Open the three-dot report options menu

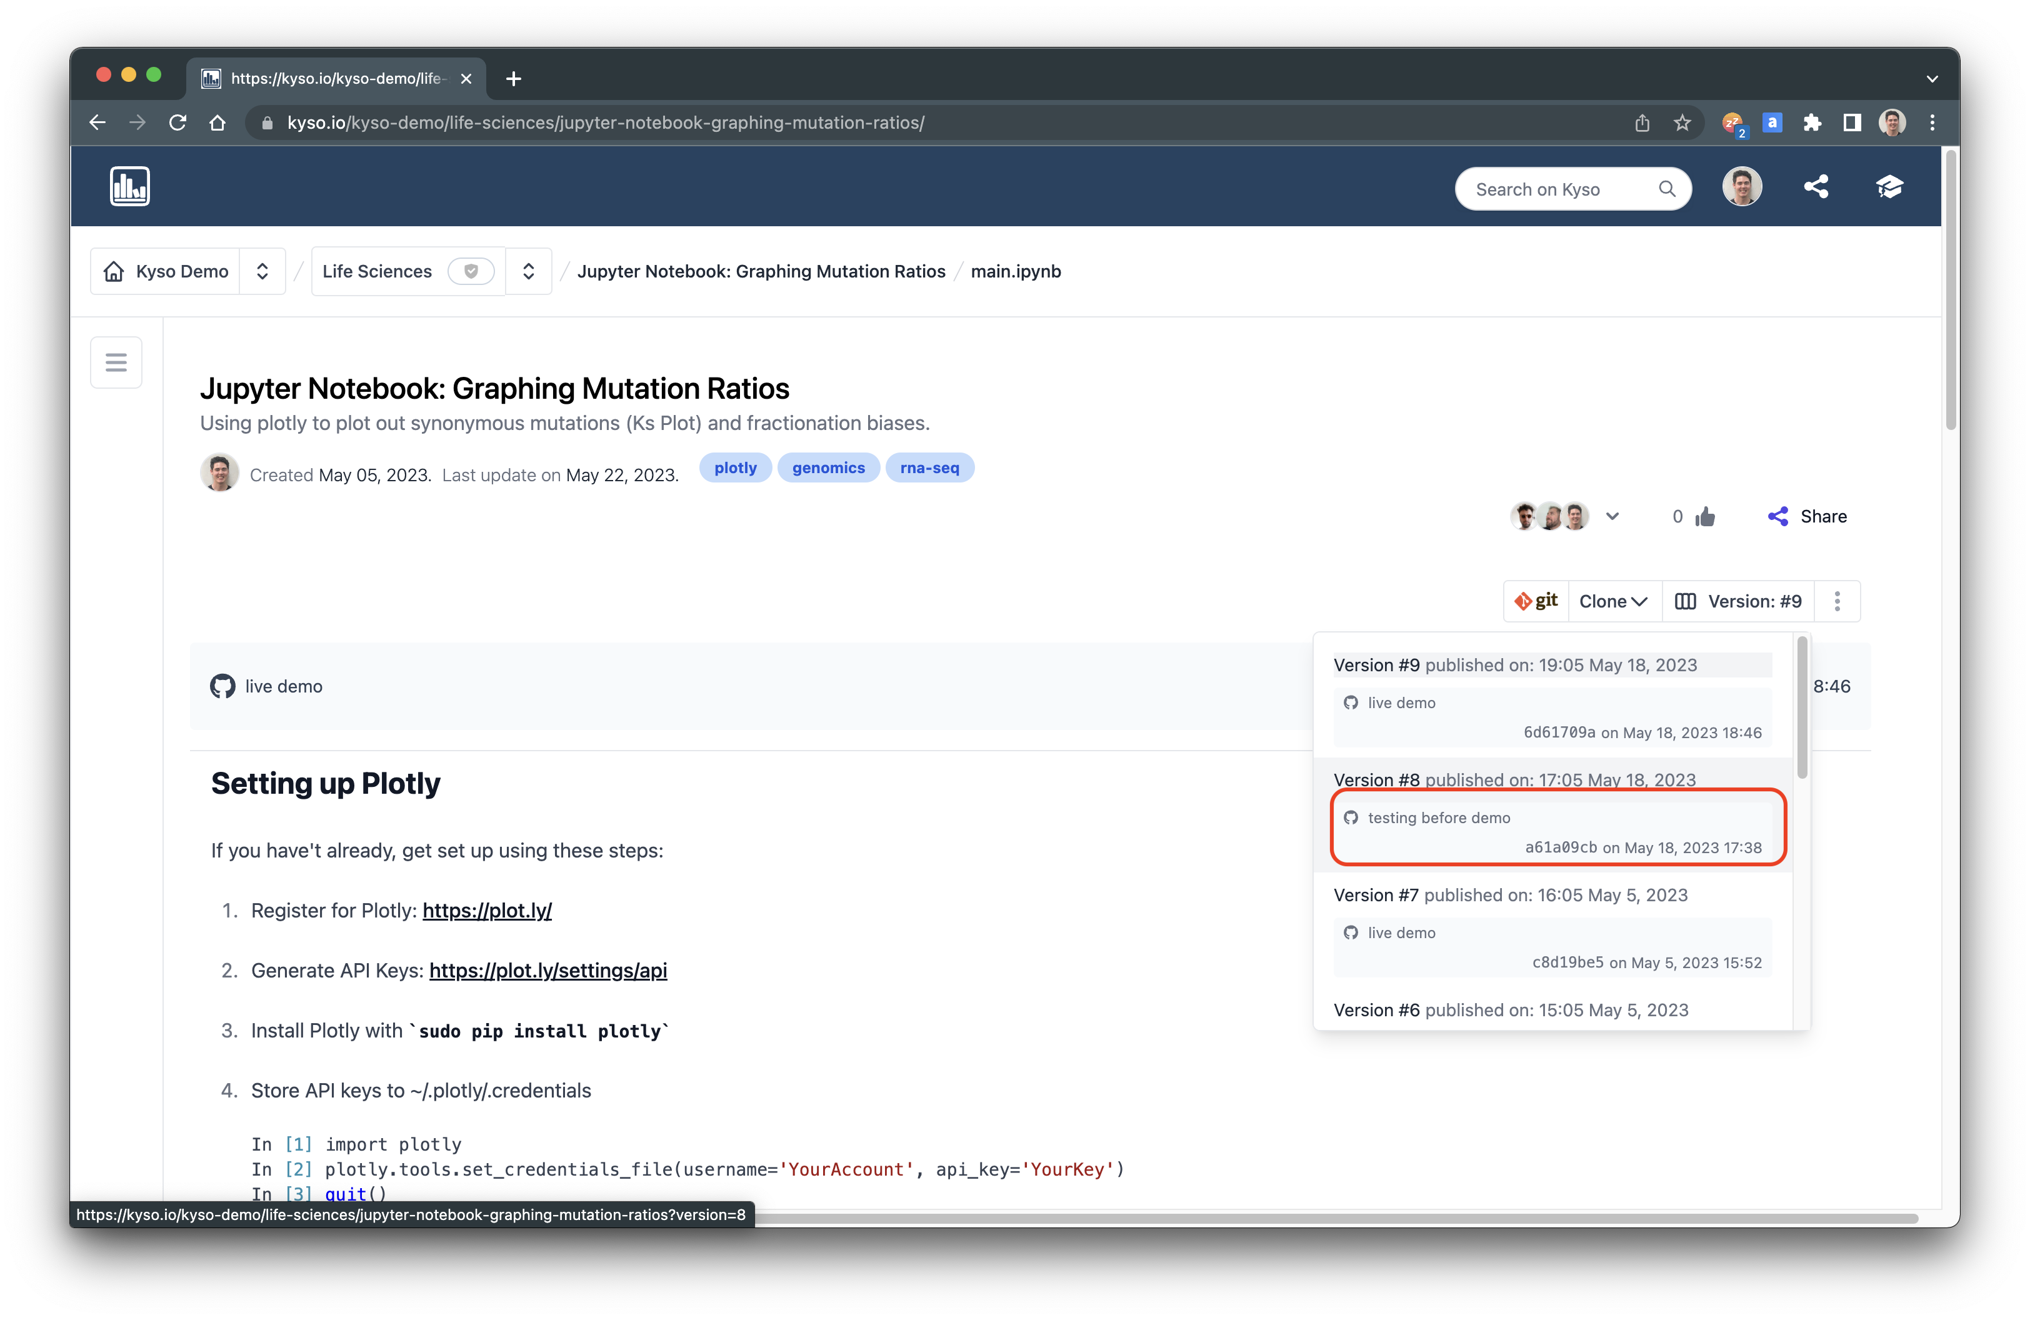[x=1837, y=601]
